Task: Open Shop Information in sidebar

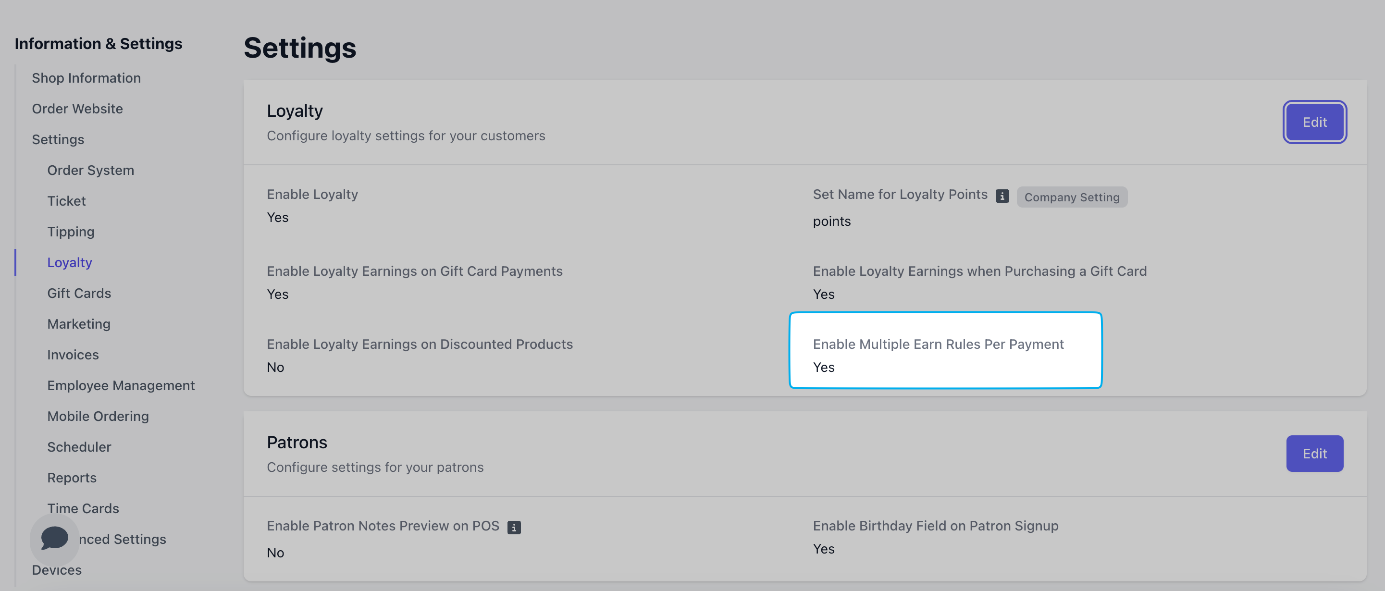Action: point(86,78)
